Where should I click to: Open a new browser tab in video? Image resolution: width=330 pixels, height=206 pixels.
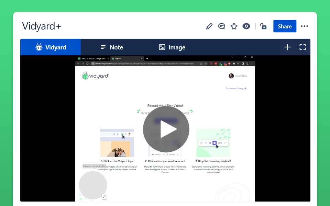(x=147, y=59)
